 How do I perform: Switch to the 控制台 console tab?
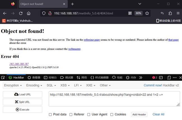[x=50, y=77]
